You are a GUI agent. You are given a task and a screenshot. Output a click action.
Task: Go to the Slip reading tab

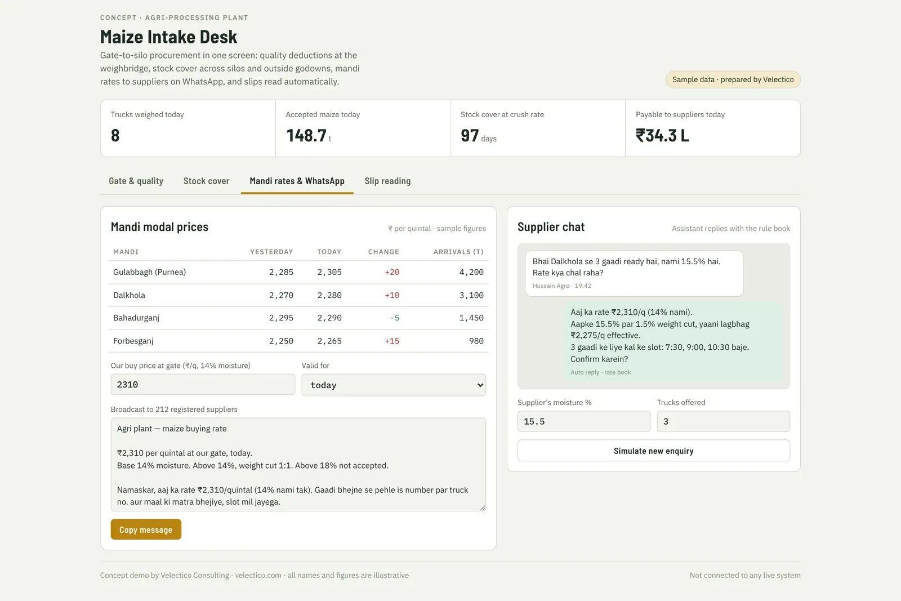click(x=387, y=181)
